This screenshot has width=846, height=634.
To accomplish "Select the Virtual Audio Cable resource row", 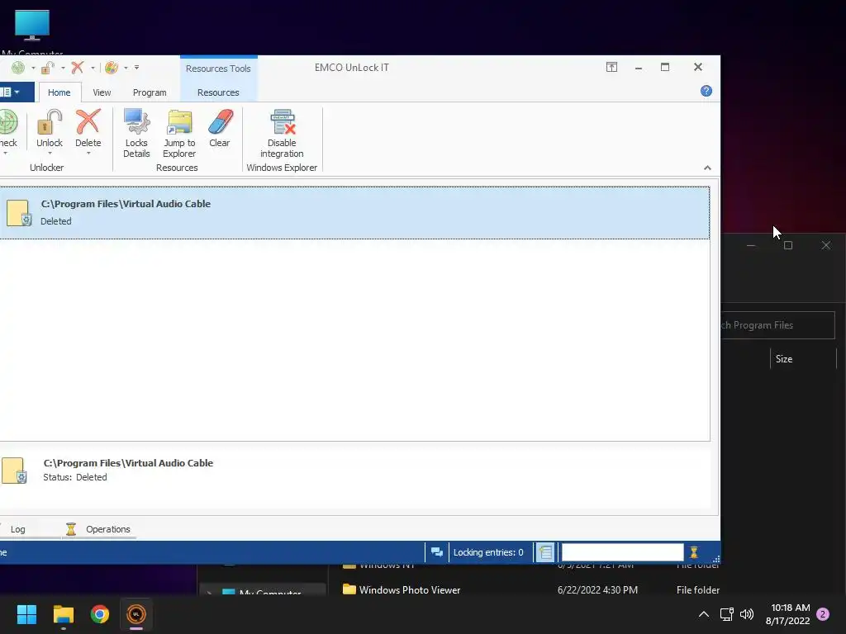I will click(x=354, y=212).
